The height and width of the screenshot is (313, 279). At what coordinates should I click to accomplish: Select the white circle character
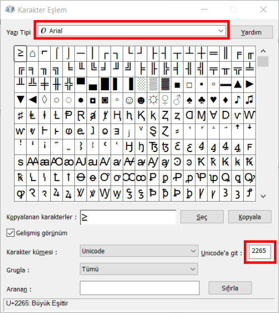point(56,100)
